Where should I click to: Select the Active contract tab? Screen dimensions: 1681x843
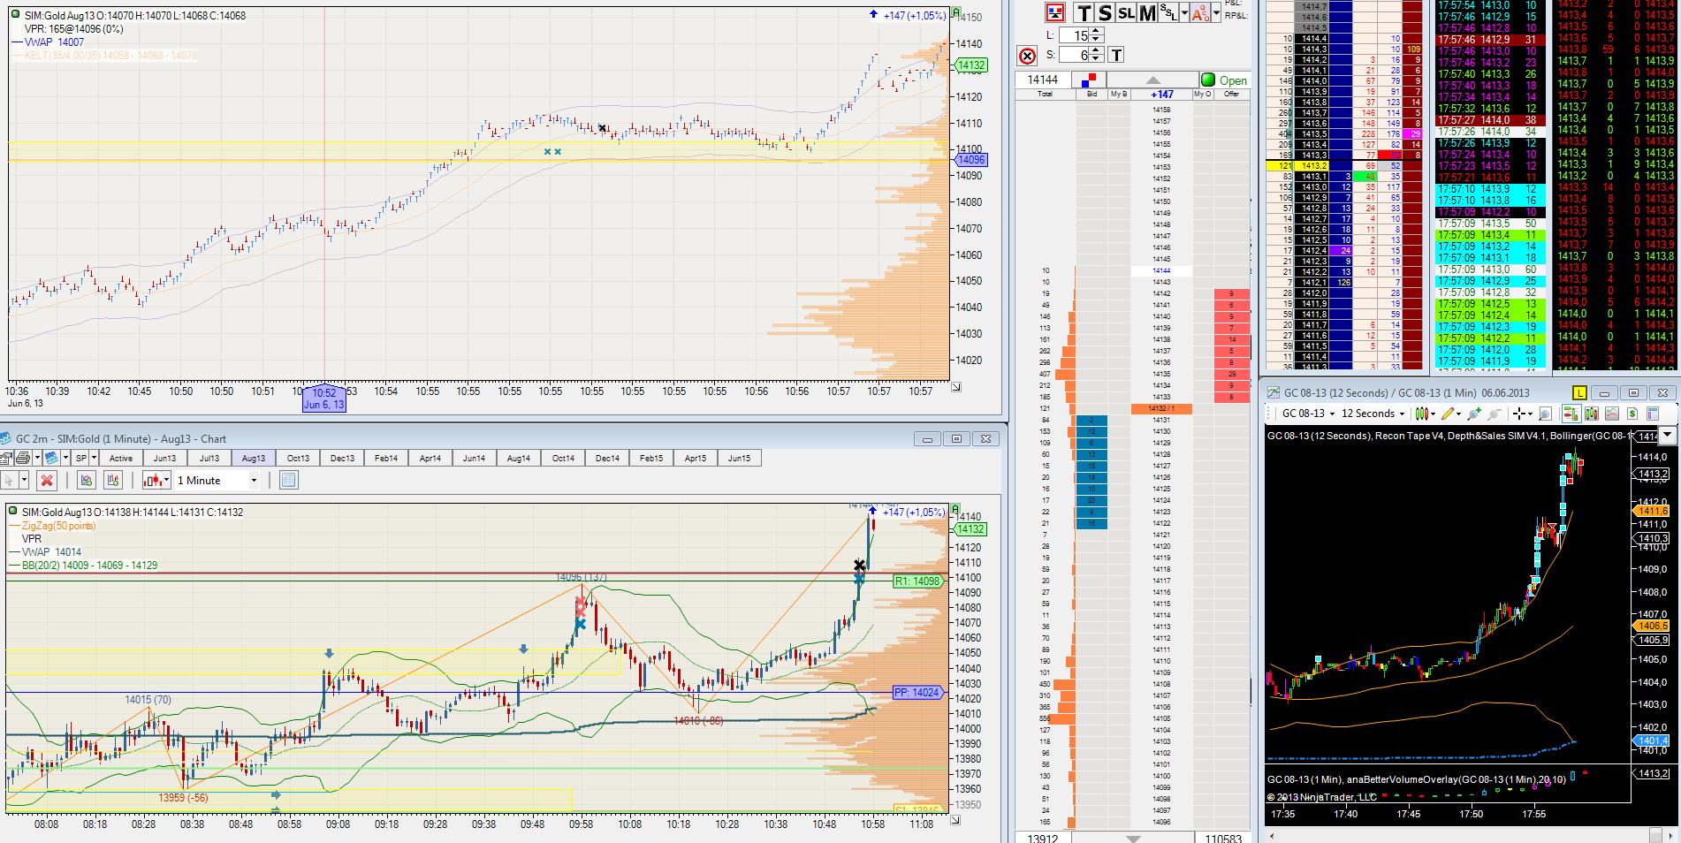coord(121,458)
